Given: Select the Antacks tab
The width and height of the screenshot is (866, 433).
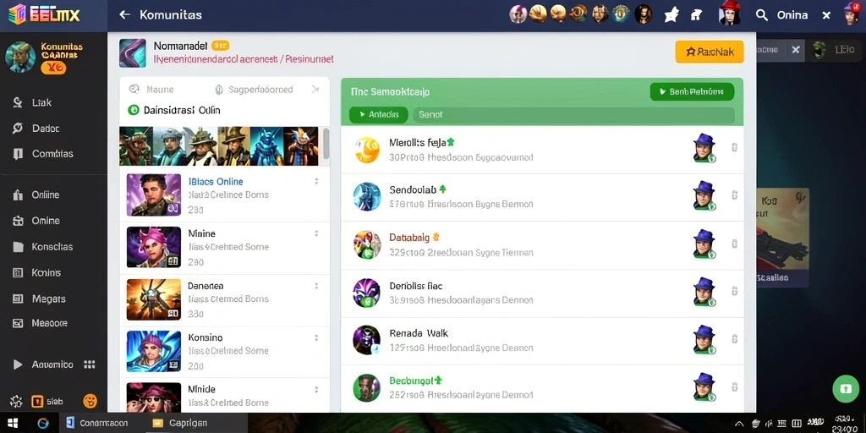Looking at the screenshot, I should pyautogui.click(x=378, y=114).
